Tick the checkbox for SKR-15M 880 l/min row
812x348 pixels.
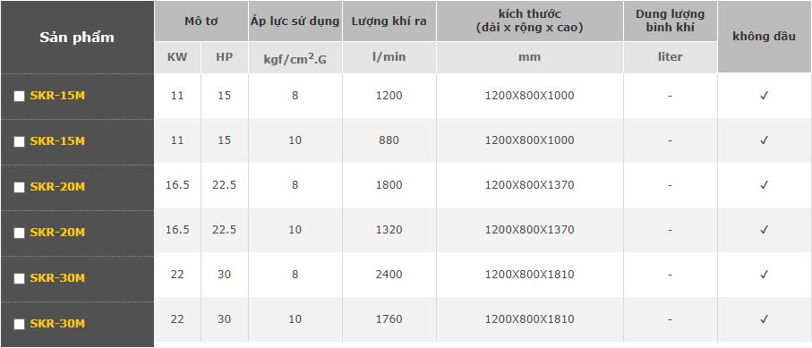click(19, 142)
